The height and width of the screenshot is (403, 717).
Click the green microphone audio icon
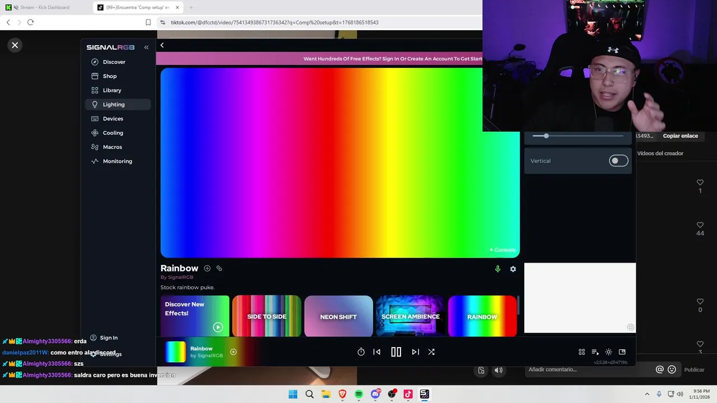(x=497, y=269)
